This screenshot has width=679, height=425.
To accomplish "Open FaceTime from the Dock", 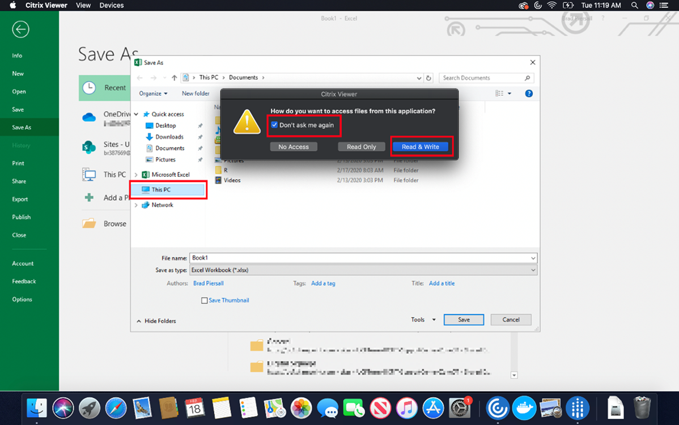I will (354, 408).
